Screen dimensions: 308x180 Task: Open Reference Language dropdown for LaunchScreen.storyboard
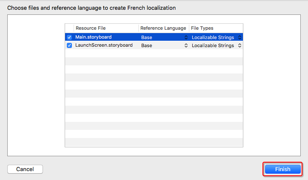[164, 45]
